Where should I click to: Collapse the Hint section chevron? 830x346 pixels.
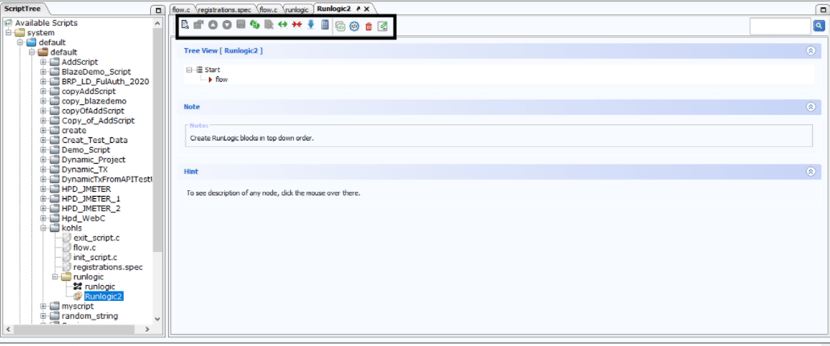click(x=811, y=172)
